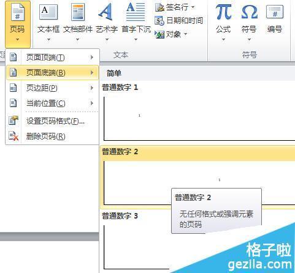Expand 当前位置(C) submenu arrow

click(92, 103)
